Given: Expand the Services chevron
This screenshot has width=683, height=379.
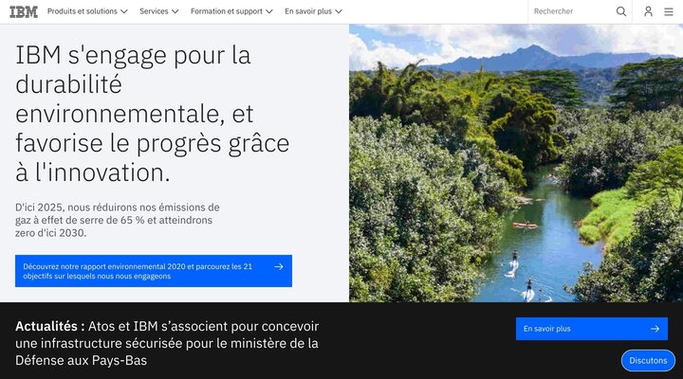Looking at the screenshot, I should [175, 11].
